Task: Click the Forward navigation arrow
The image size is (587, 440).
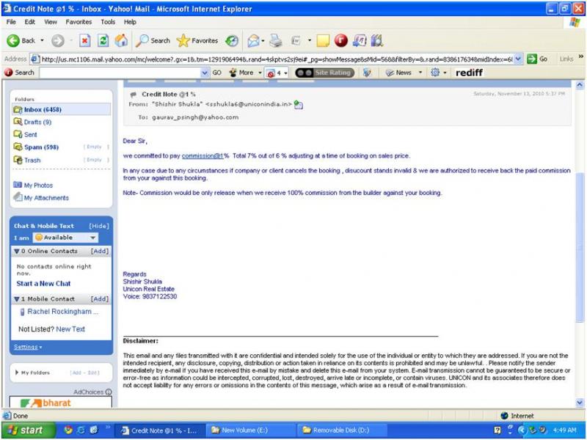Action: pos(58,41)
